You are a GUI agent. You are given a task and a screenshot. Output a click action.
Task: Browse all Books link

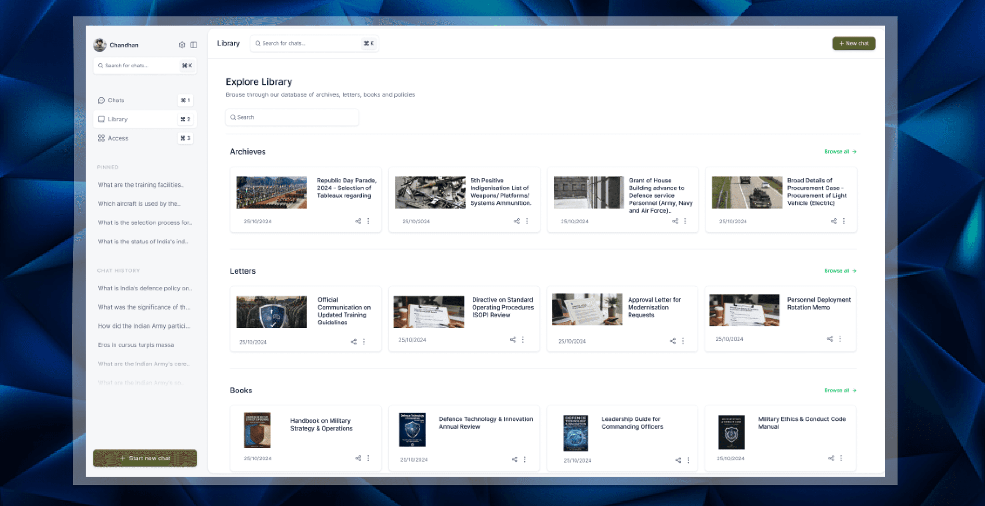point(840,390)
